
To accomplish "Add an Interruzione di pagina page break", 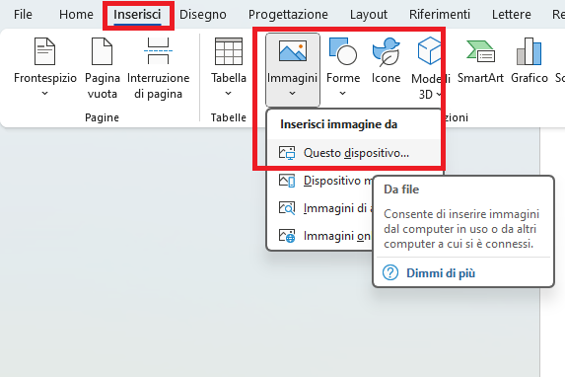I will (x=158, y=68).
